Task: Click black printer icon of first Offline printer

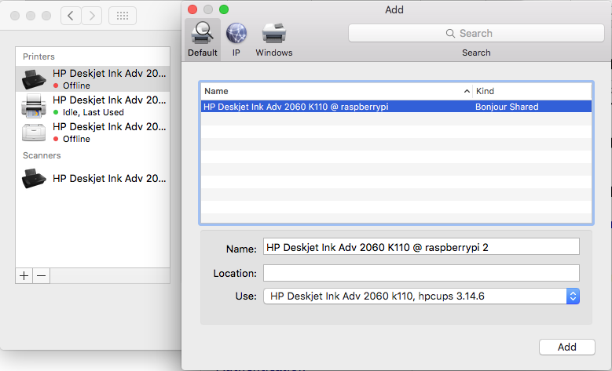Action: tap(34, 79)
